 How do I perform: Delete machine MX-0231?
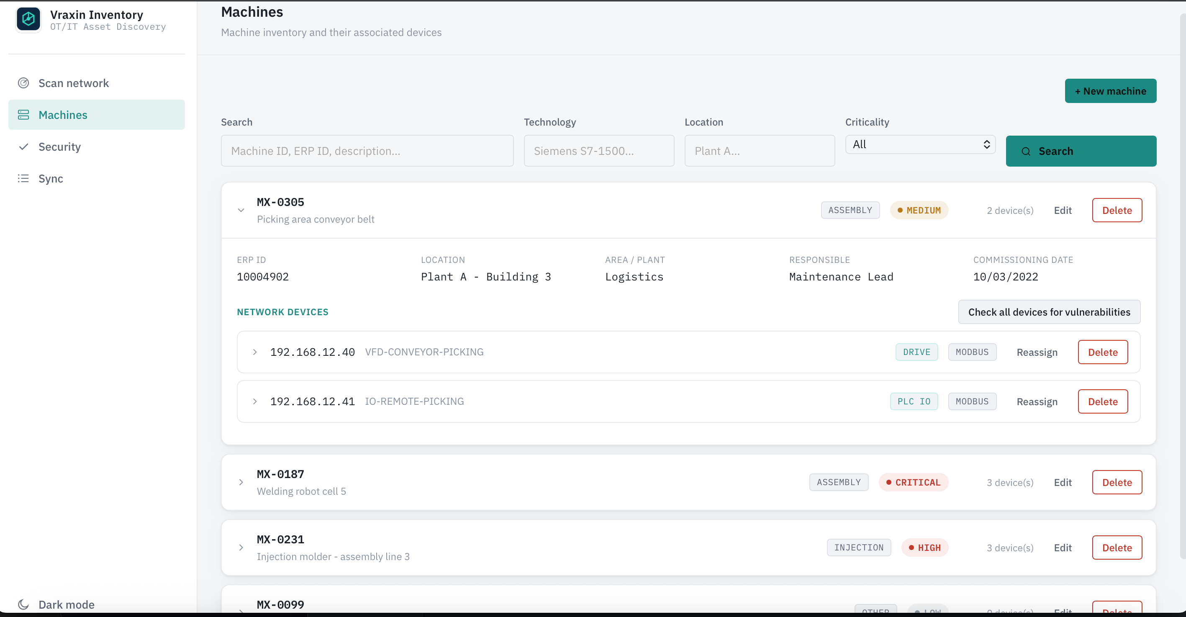[1117, 548]
